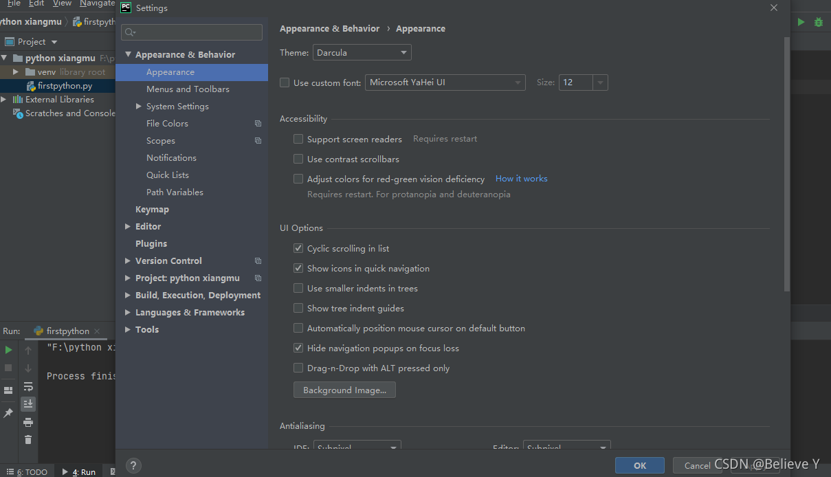Click the Background Image... button
This screenshot has width=831, height=477.
(344, 390)
